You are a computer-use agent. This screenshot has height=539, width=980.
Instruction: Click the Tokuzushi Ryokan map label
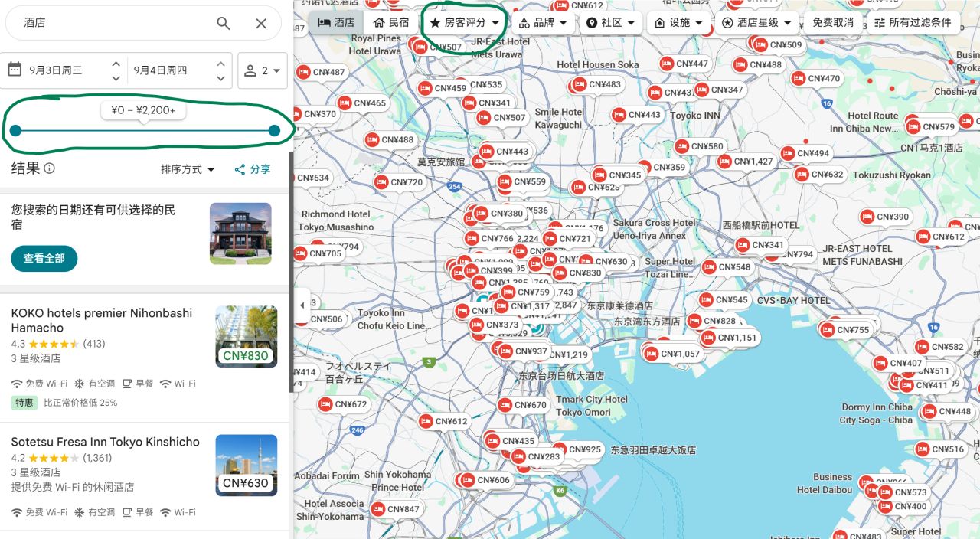click(892, 175)
